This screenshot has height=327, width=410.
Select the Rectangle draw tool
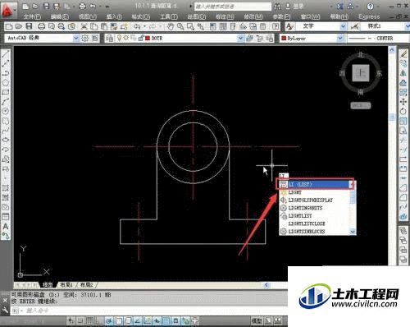6,92
